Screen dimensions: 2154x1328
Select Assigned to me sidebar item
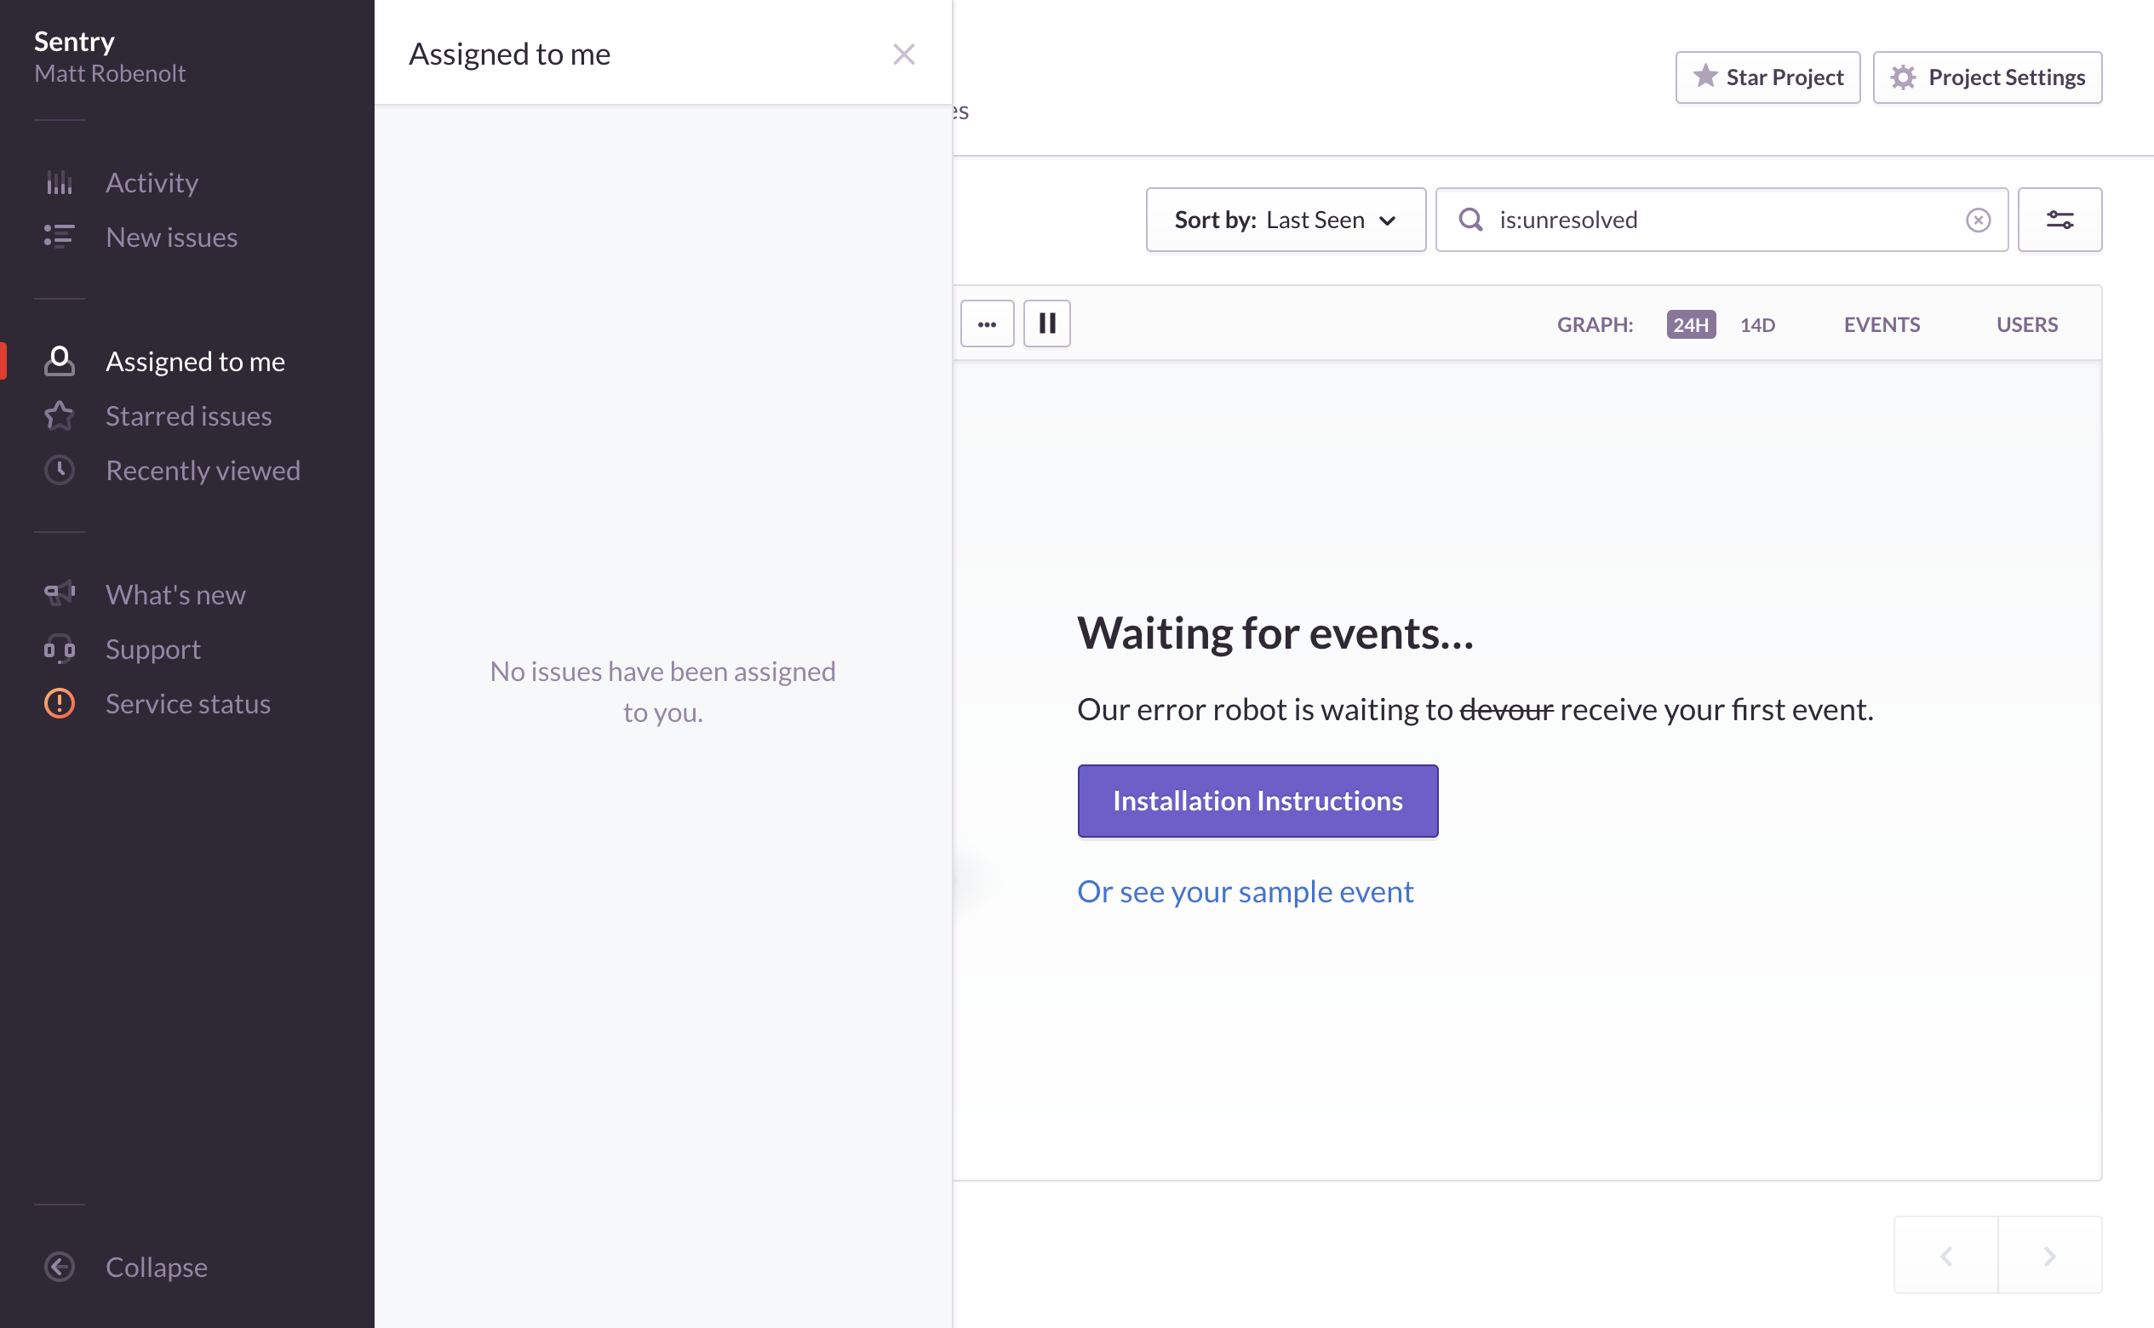click(194, 362)
